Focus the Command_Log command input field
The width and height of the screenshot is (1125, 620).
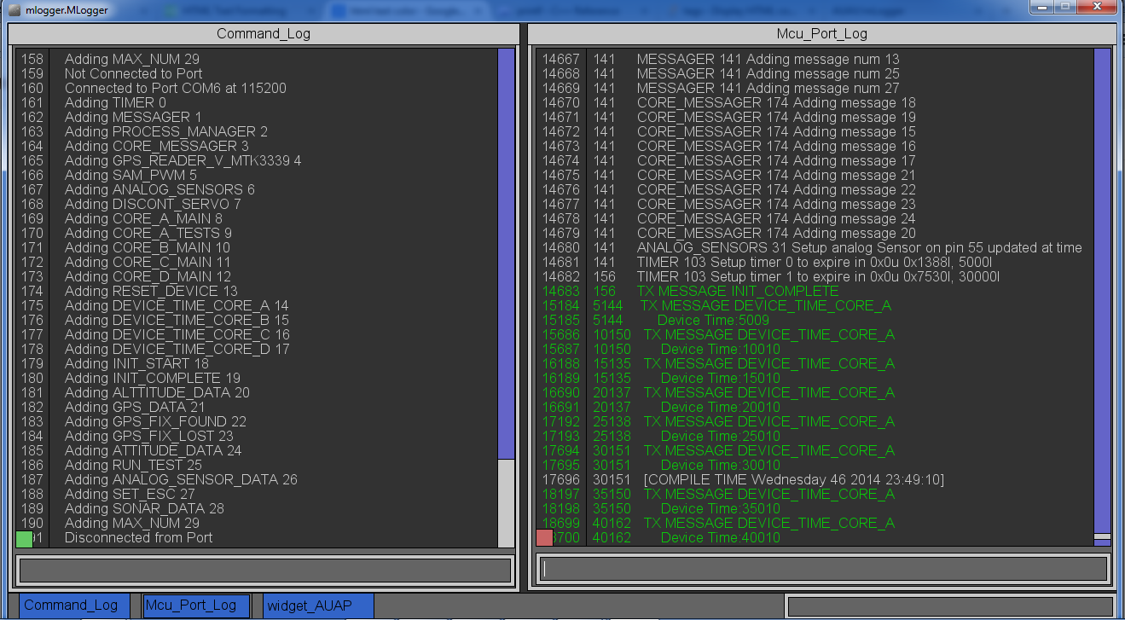[264, 570]
